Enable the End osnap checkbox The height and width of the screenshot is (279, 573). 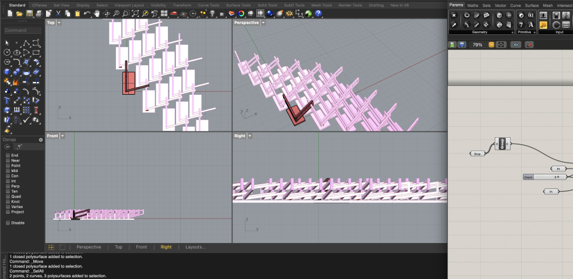(8, 155)
